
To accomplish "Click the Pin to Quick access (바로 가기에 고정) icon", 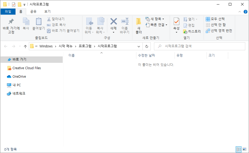I will click(x=11, y=21).
